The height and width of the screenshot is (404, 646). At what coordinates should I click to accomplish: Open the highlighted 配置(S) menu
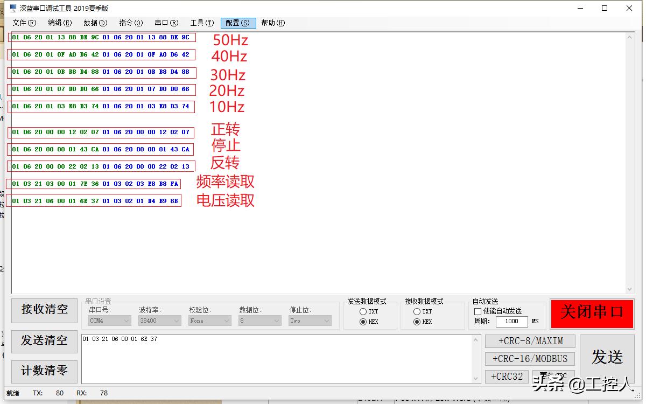click(x=237, y=23)
